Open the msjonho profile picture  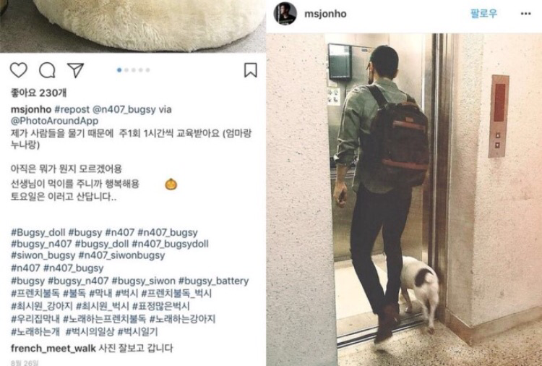click(285, 14)
